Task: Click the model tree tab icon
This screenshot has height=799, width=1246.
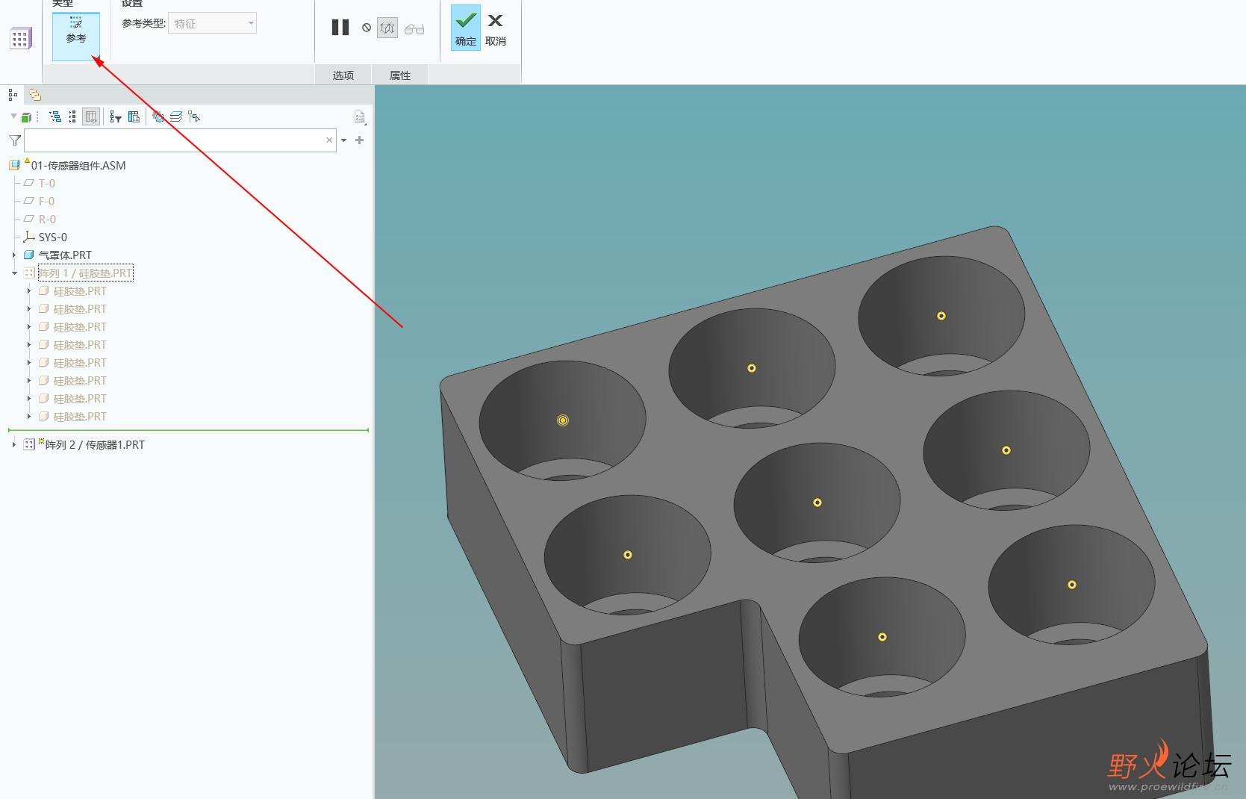Action: (x=13, y=95)
